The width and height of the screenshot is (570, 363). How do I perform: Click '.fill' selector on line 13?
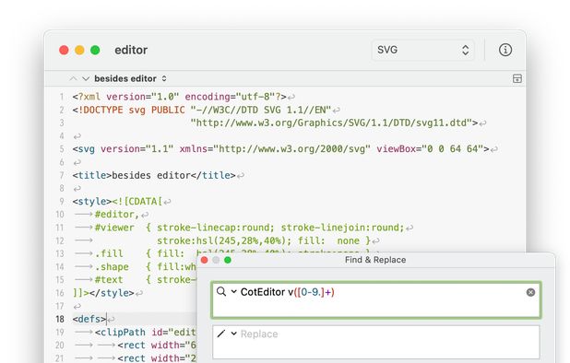(109, 253)
